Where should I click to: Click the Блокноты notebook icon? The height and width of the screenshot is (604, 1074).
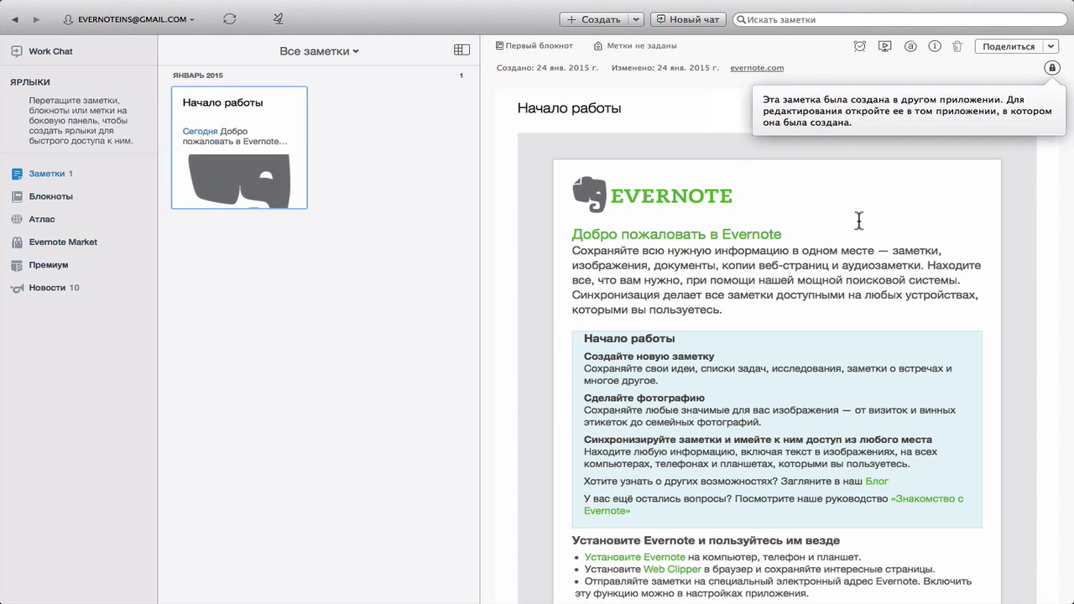tap(17, 196)
